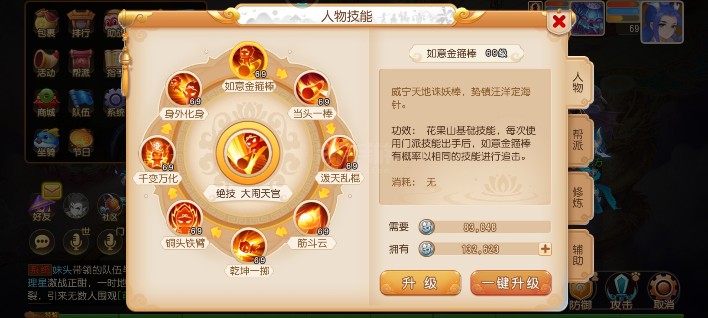Switch to the 帮派 tab
Viewport: 708px width, 318px height.
point(578,140)
